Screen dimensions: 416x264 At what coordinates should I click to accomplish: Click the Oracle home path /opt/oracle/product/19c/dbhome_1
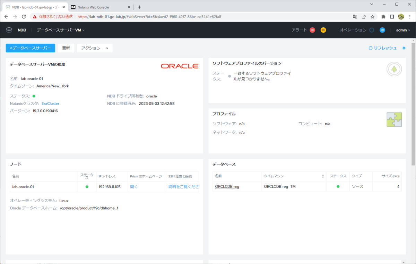[89, 208]
